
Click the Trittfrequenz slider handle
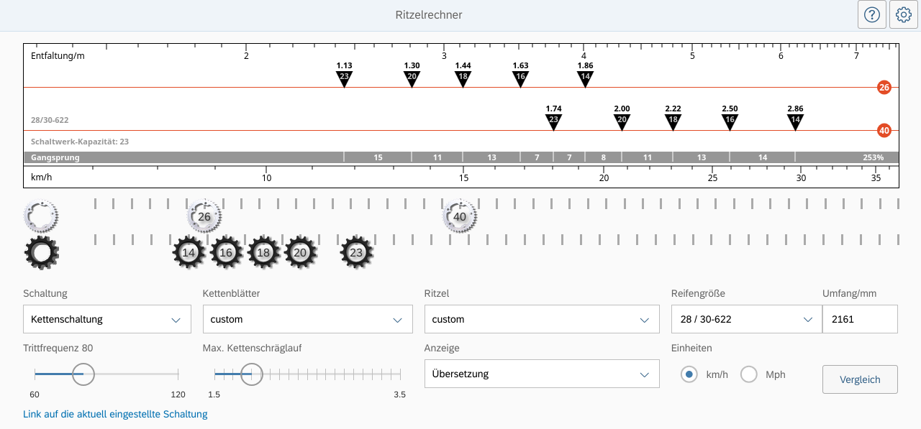83,374
